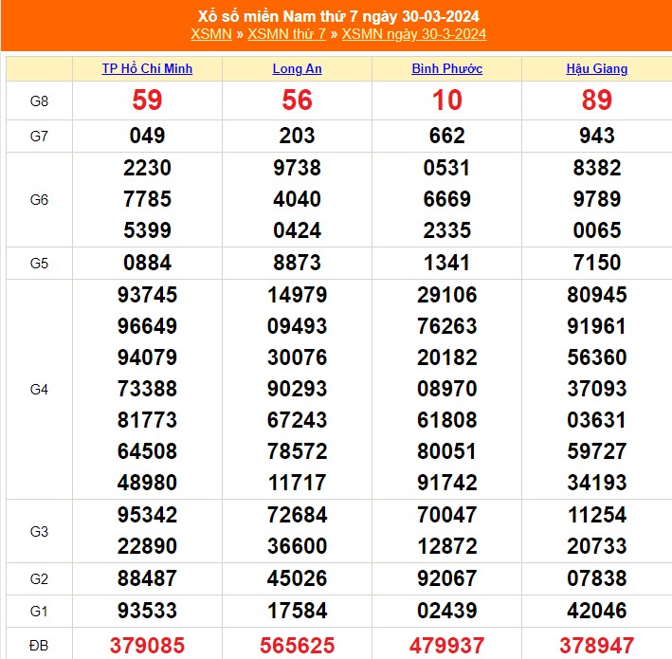672x659 pixels.
Task: Click the G6 row label
Action: [39, 200]
